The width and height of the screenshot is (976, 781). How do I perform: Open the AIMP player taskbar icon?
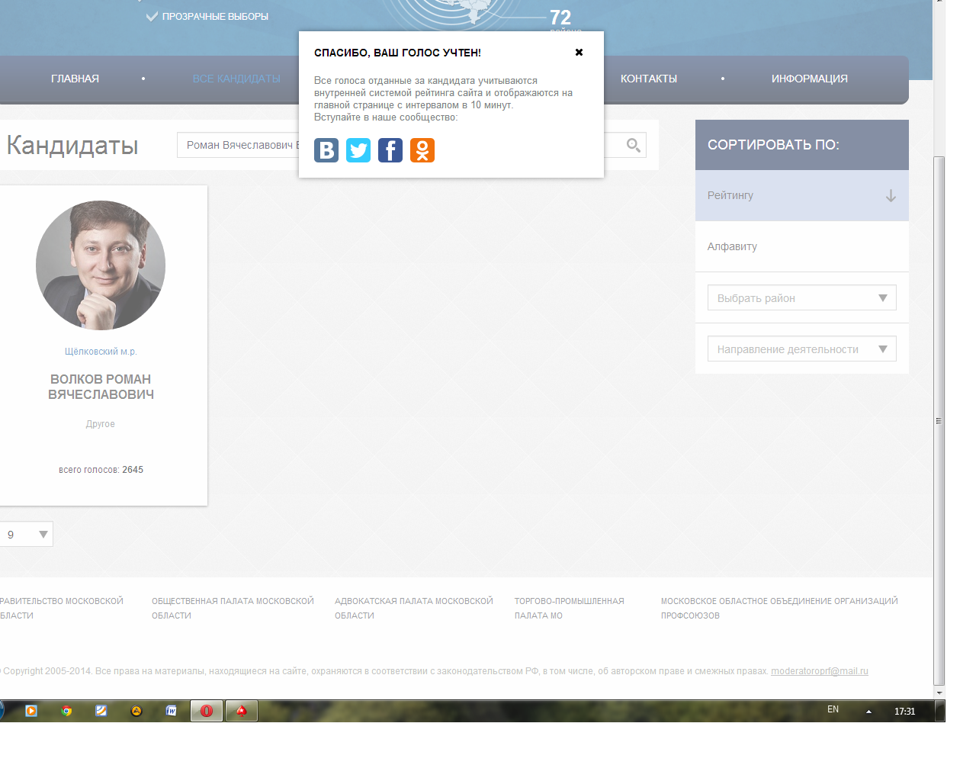pyautogui.click(x=136, y=711)
